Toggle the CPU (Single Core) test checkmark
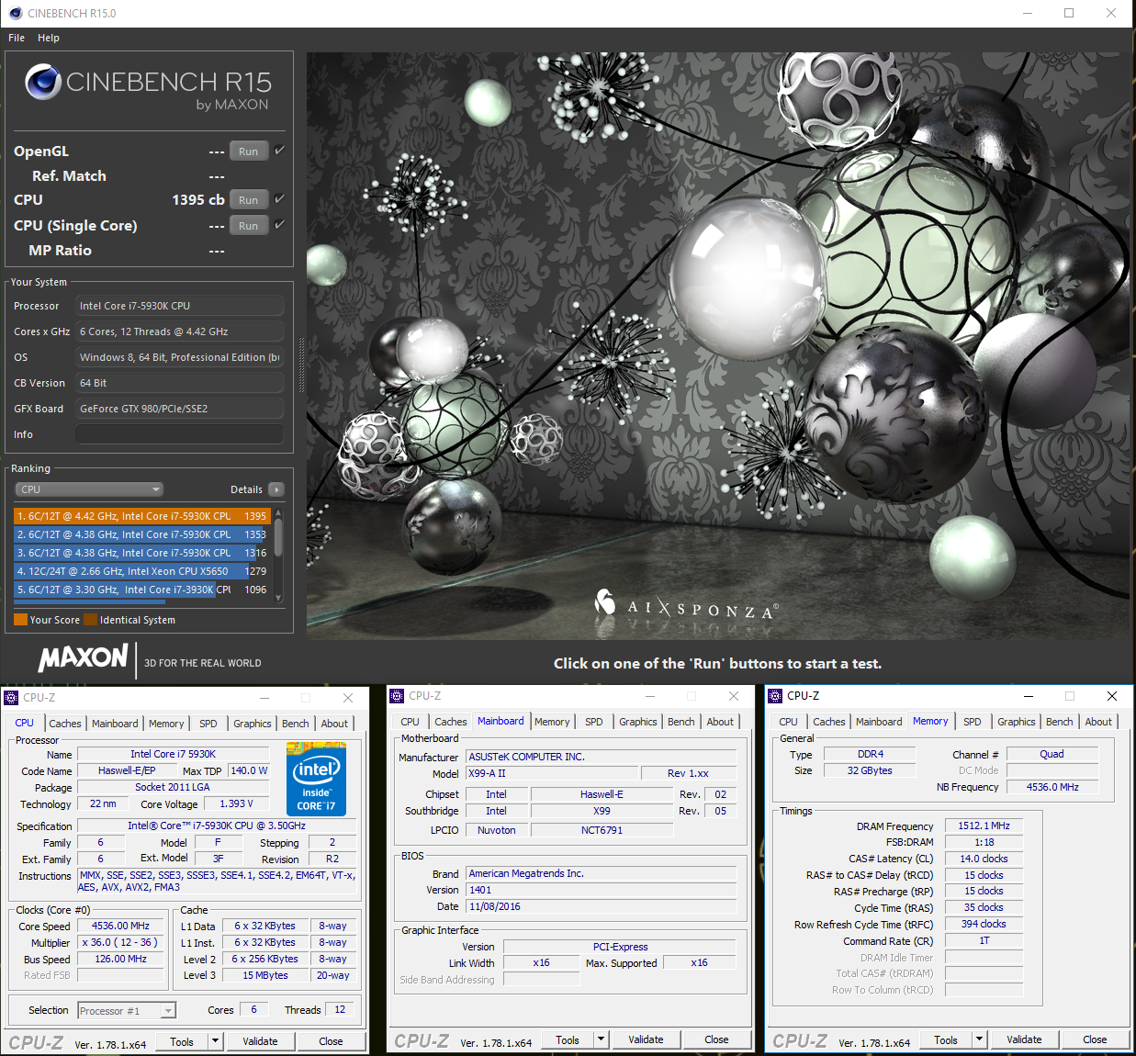The width and height of the screenshot is (1136, 1056). point(280,225)
